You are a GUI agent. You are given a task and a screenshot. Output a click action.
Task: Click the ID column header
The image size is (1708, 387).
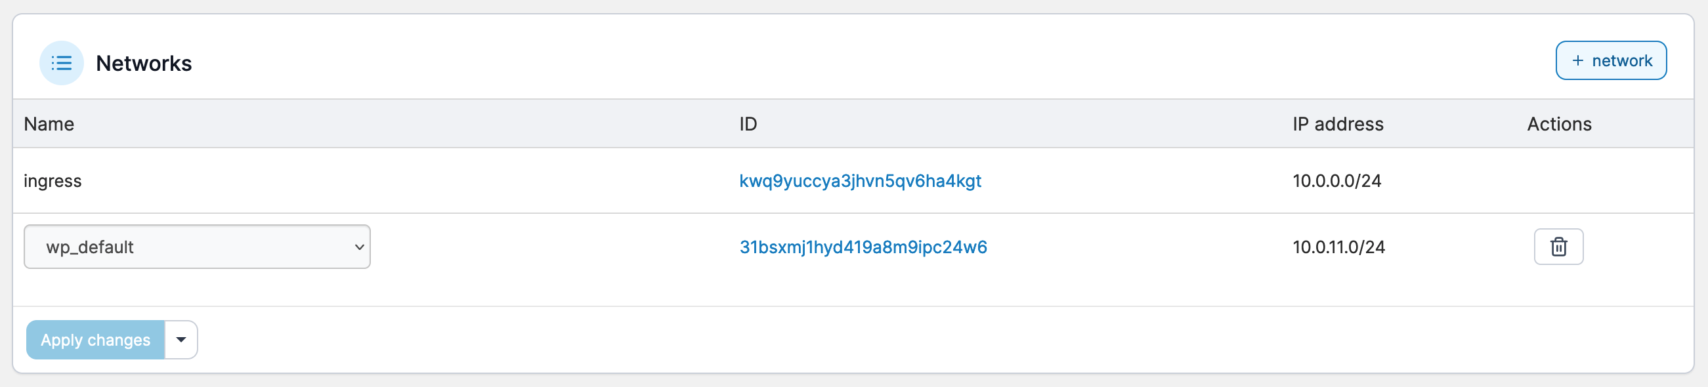pos(748,124)
